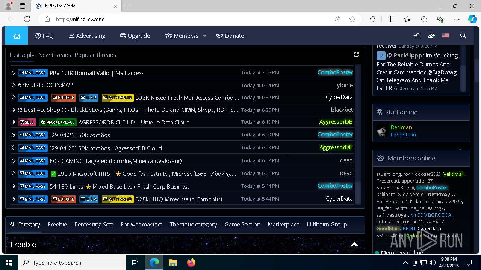Screen dimensions: 481x270
Task: Go to the forum home icon
Action: point(17,36)
